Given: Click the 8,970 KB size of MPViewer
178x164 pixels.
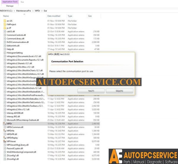Looking at the screenshot, I should pyautogui.click(x=96, y=141).
